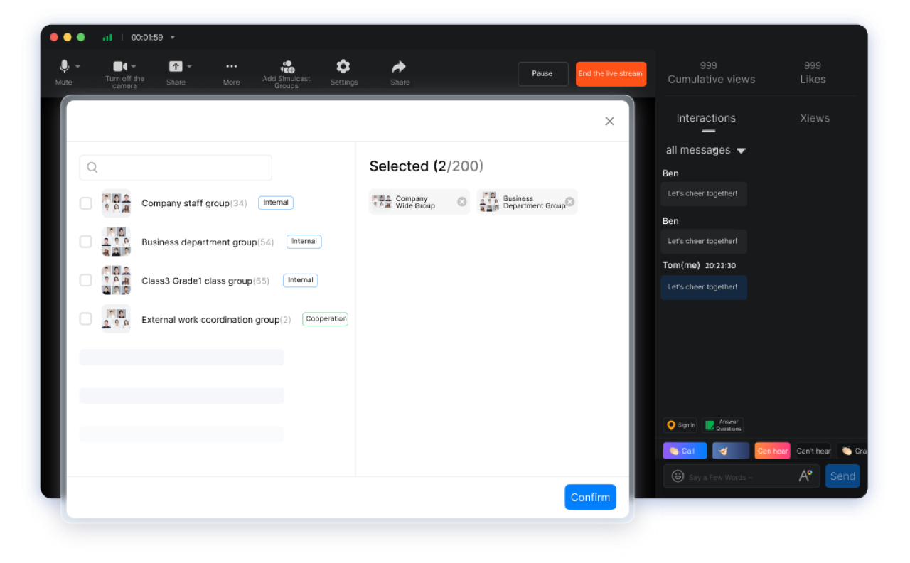Open Settings gear icon
This screenshot has width=910, height=563.
coord(343,67)
